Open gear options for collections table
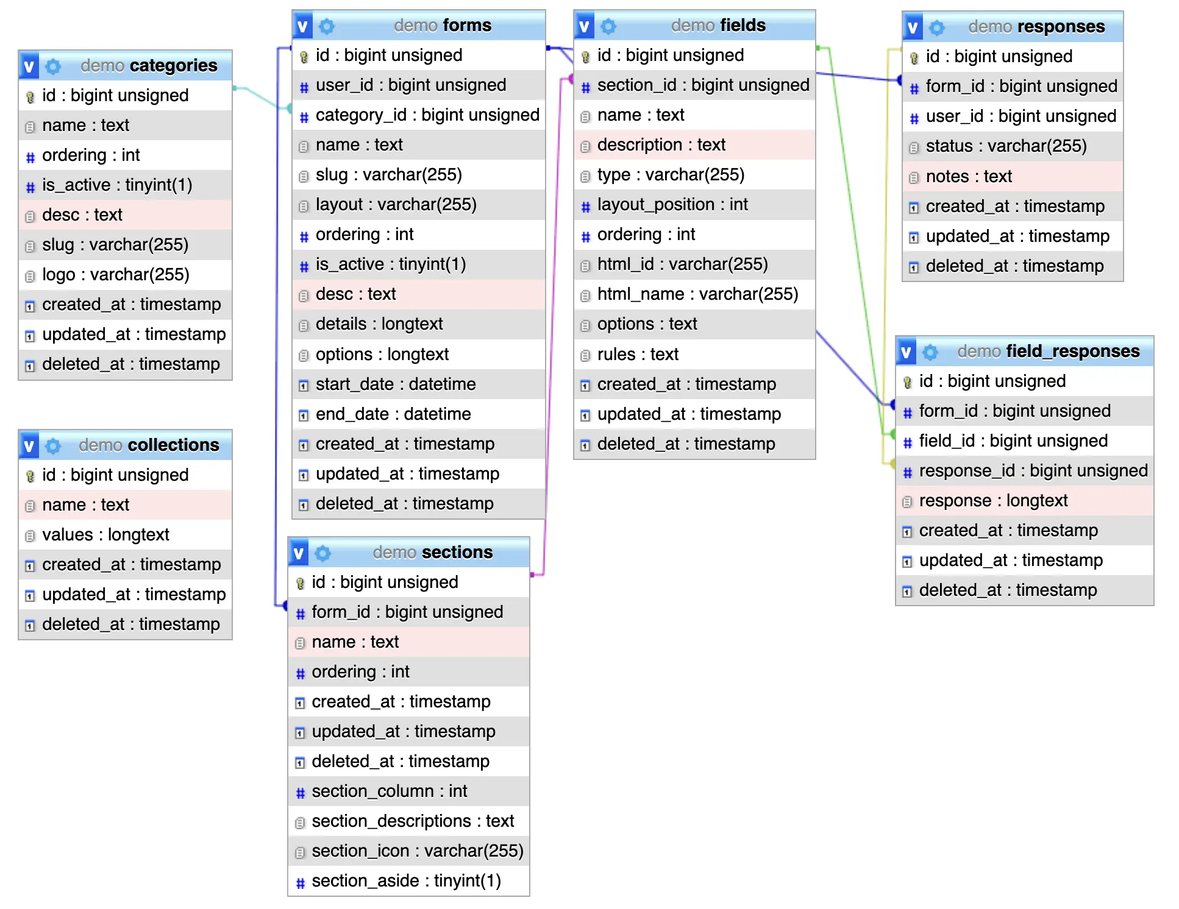This screenshot has height=909, width=1179. [x=54, y=445]
